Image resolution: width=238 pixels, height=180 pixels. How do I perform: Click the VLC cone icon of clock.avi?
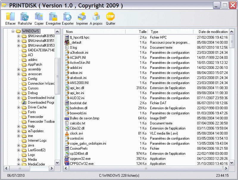pos(67,133)
